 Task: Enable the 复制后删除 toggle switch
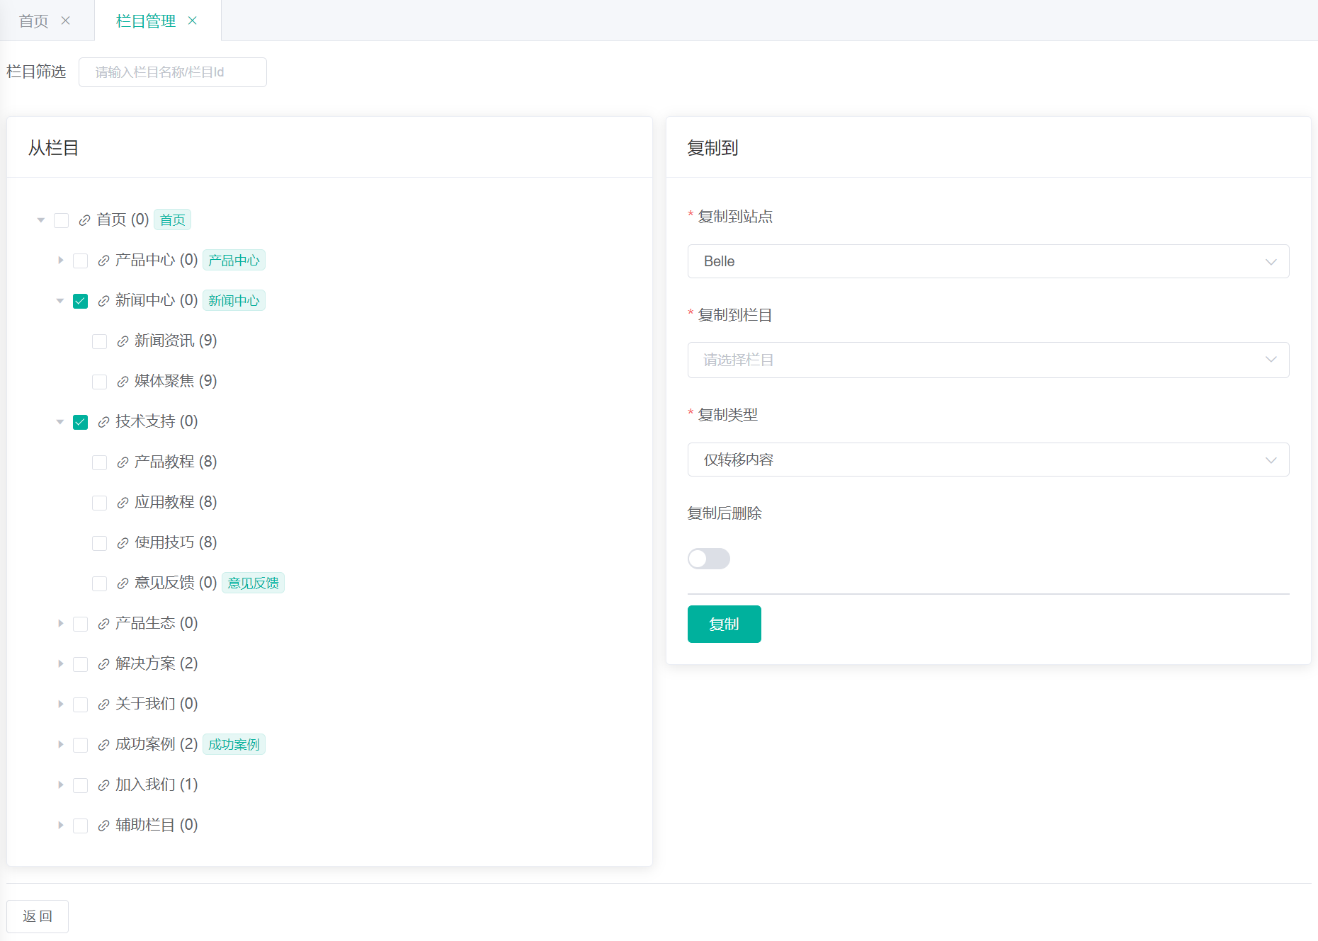pyautogui.click(x=708, y=559)
